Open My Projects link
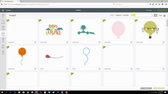Image resolution: width=168 pixels, height=94 pixels. point(149,10)
